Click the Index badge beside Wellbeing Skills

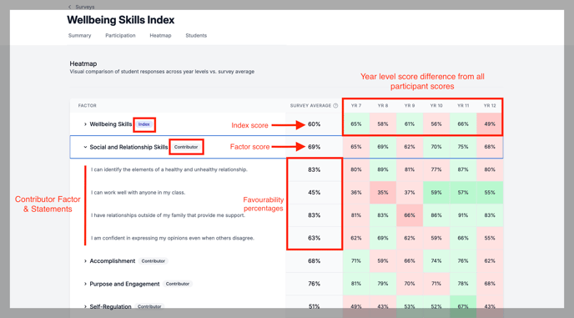pyautogui.click(x=143, y=124)
